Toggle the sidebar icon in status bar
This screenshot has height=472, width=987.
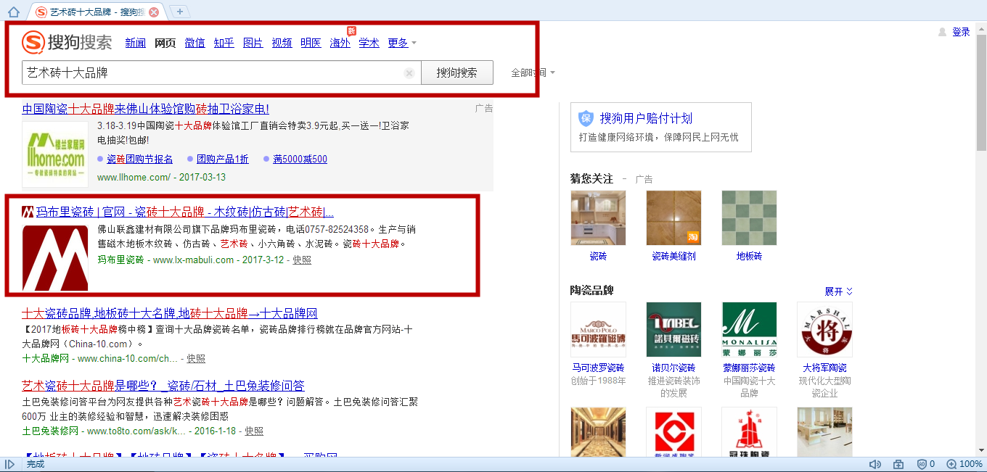click(10, 464)
